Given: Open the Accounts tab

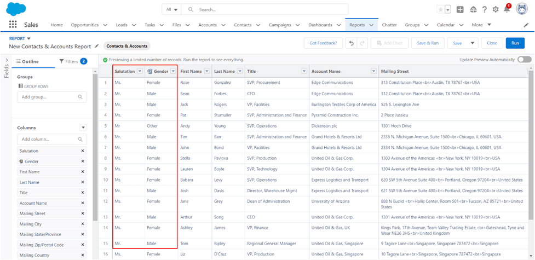Looking at the screenshot, I should 208,25.
